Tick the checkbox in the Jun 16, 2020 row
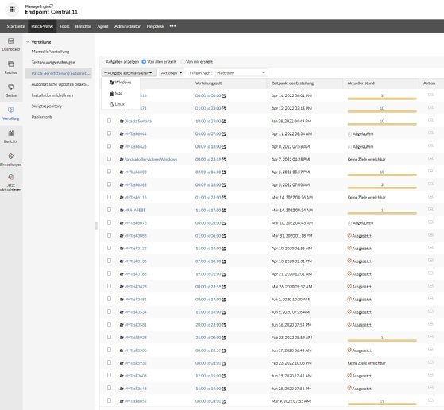The image size is (444, 410). click(x=109, y=324)
